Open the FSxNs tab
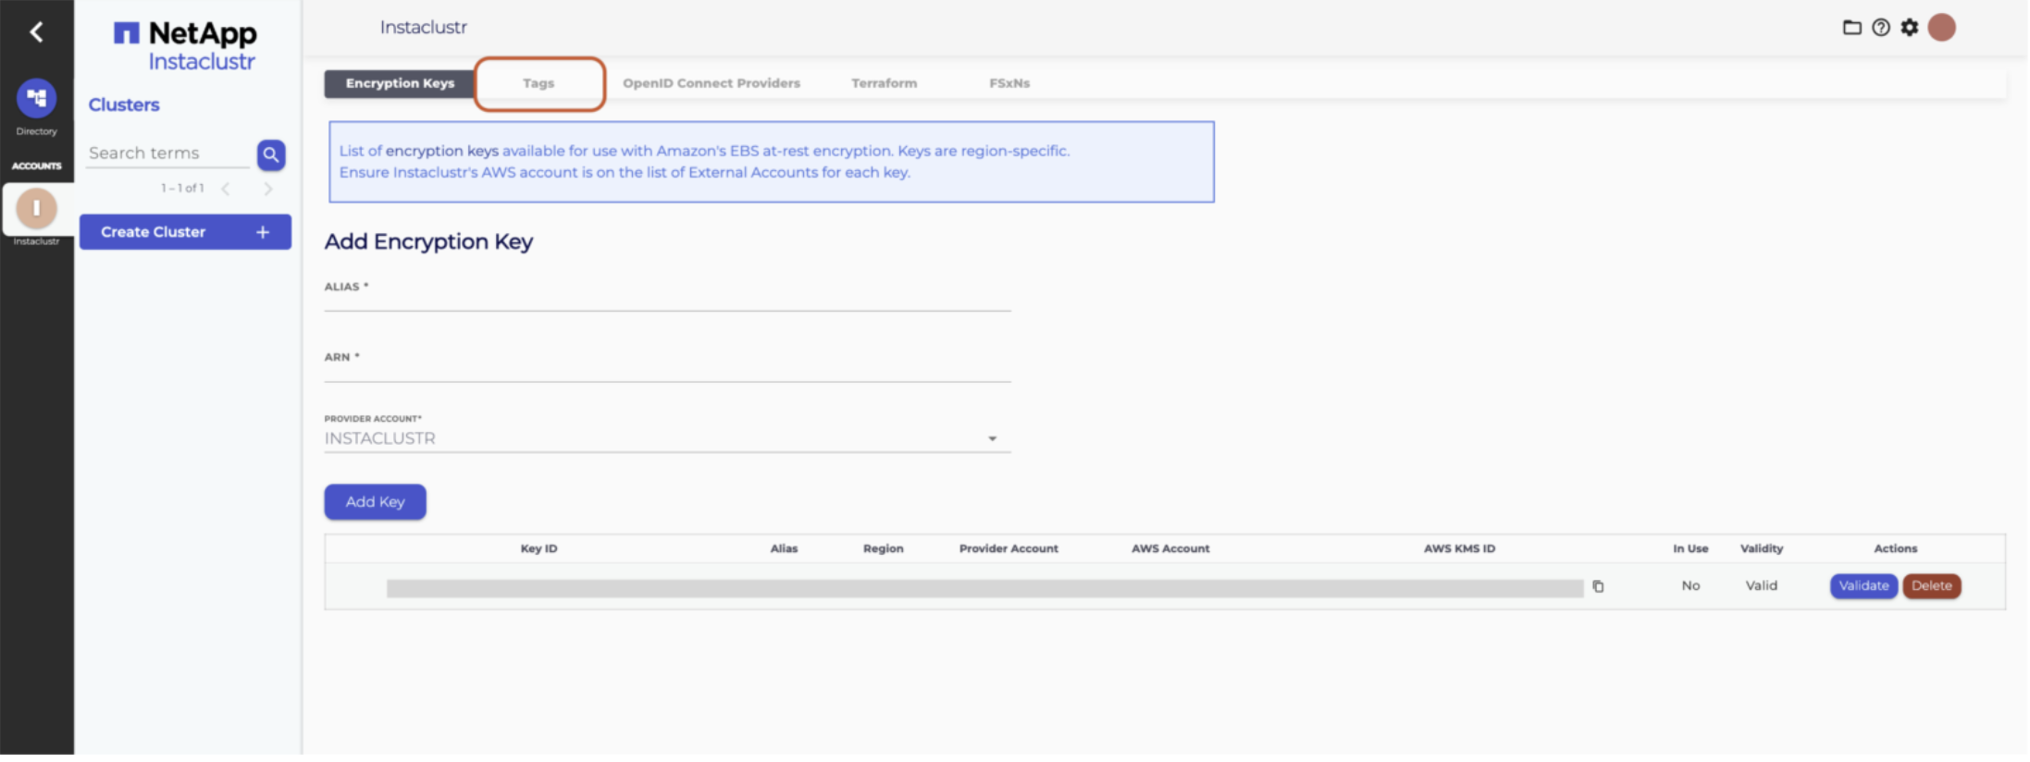The image size is (2030, 762). (1009, 83)
